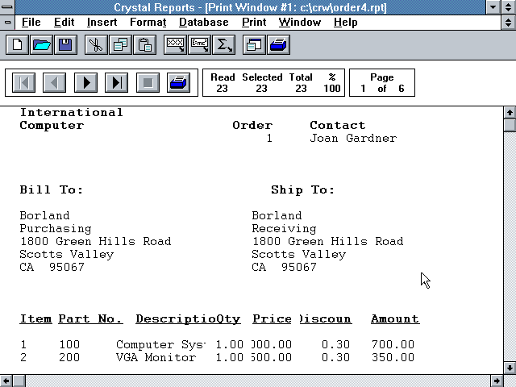Open the File menu

pyautogui.click(x=31, y=22)
